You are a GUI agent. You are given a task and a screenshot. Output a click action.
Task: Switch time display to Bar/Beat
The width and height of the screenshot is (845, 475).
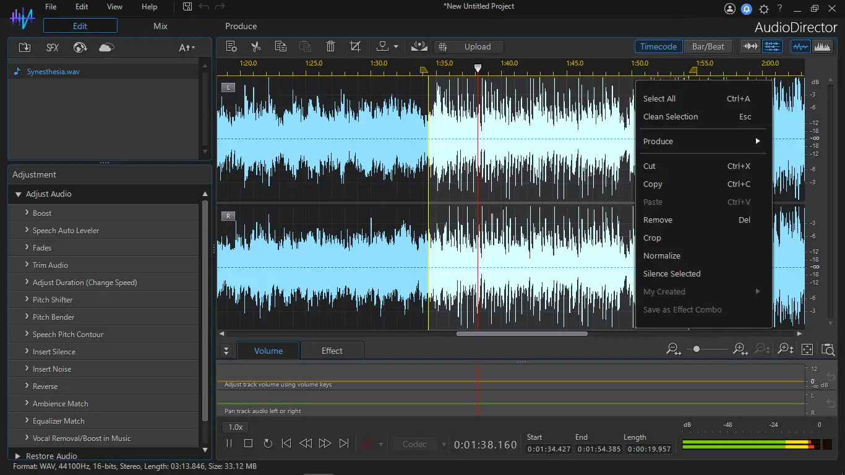pyautogui.click(x=708, y=46)
